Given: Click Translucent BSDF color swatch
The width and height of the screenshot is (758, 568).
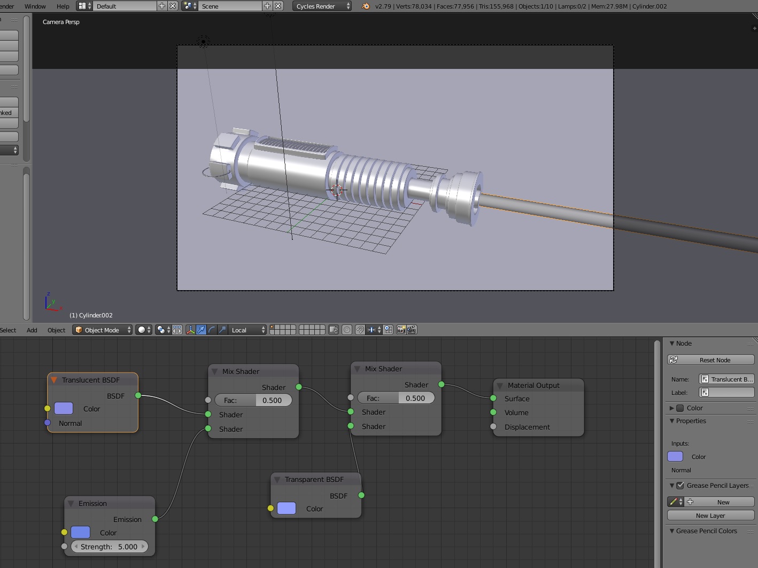Looking at the screenshot, I should pos(64,408).
